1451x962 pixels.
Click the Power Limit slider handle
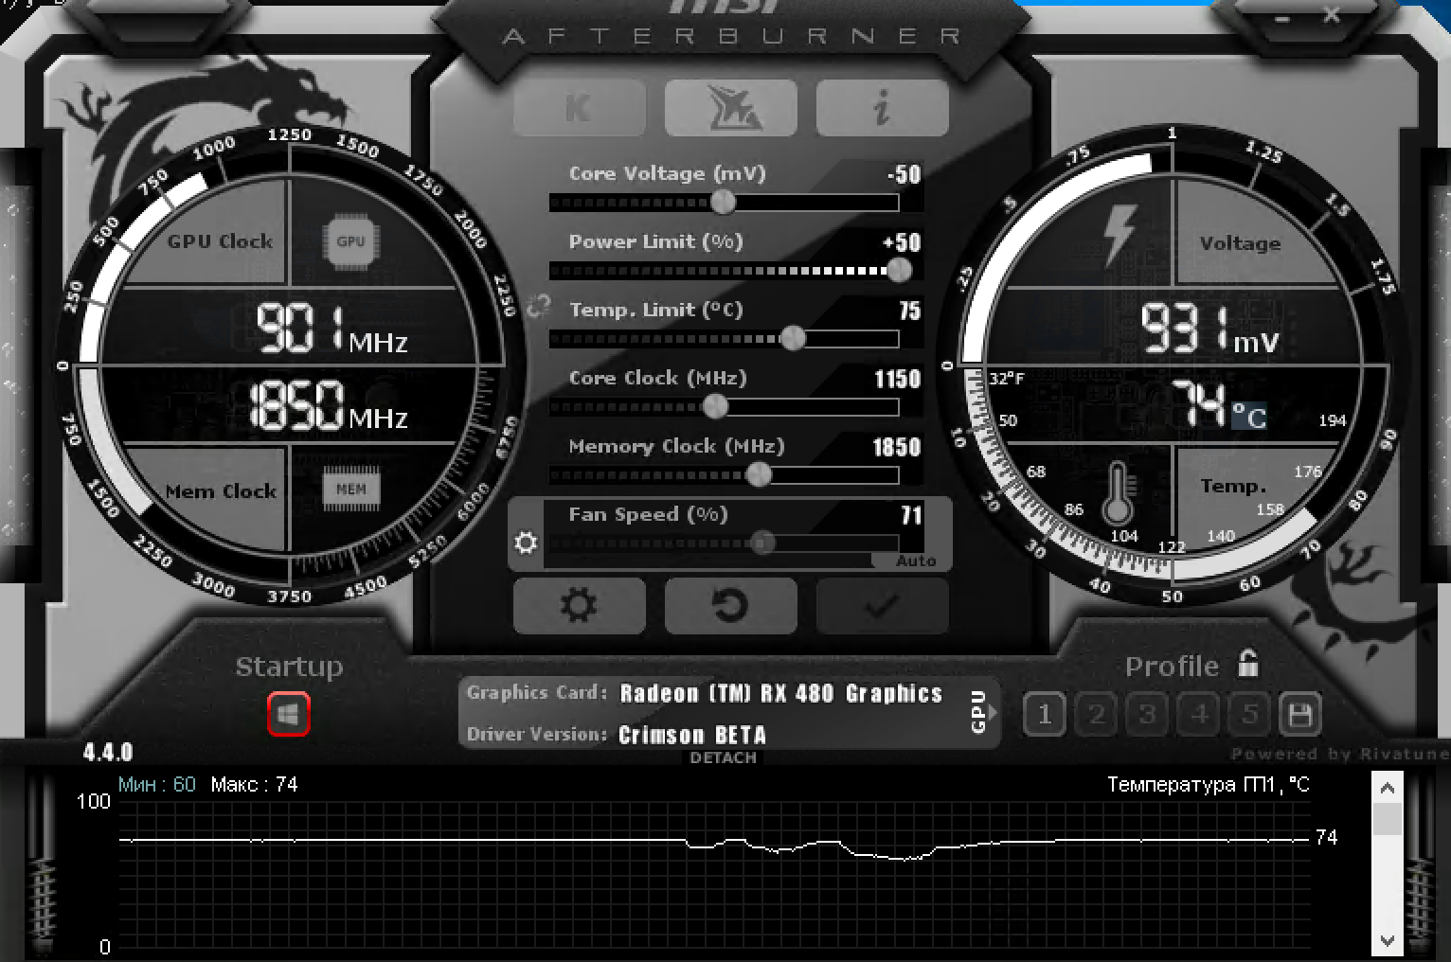(899, 270)
